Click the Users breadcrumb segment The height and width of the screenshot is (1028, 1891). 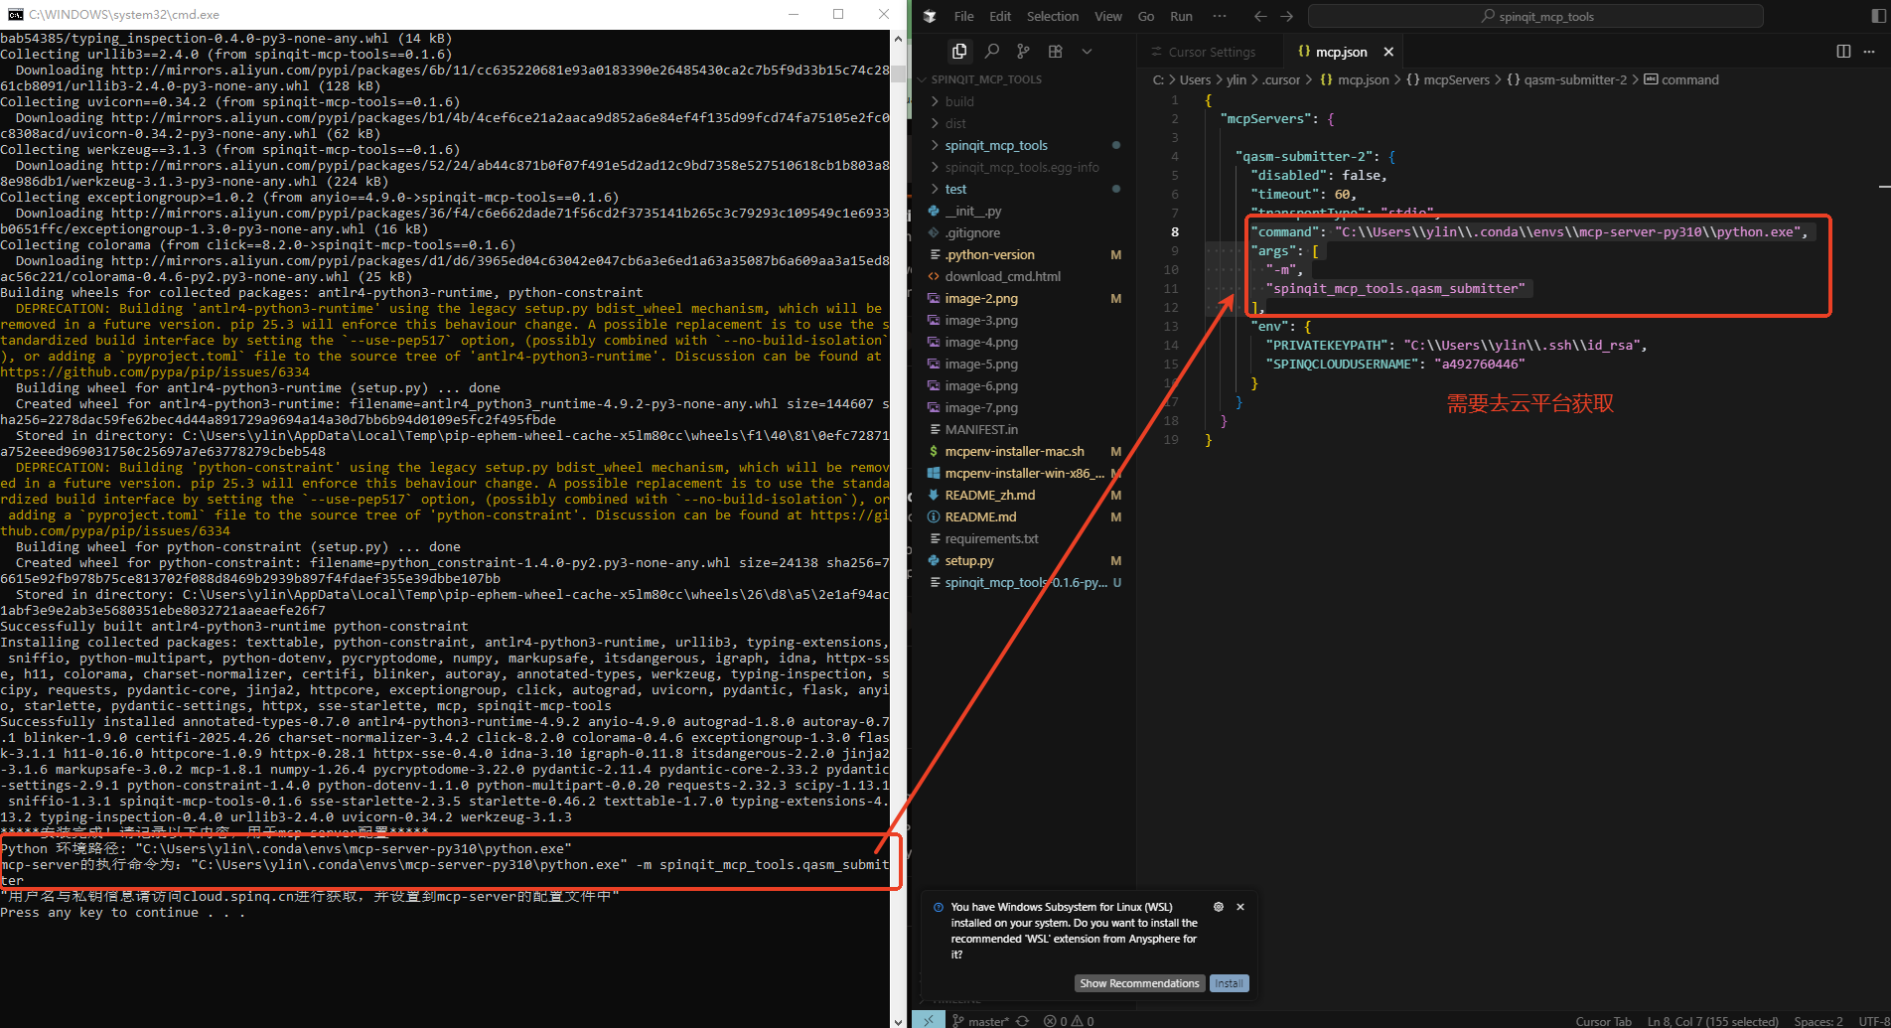pyautogui.click(x=1195, y=79)
